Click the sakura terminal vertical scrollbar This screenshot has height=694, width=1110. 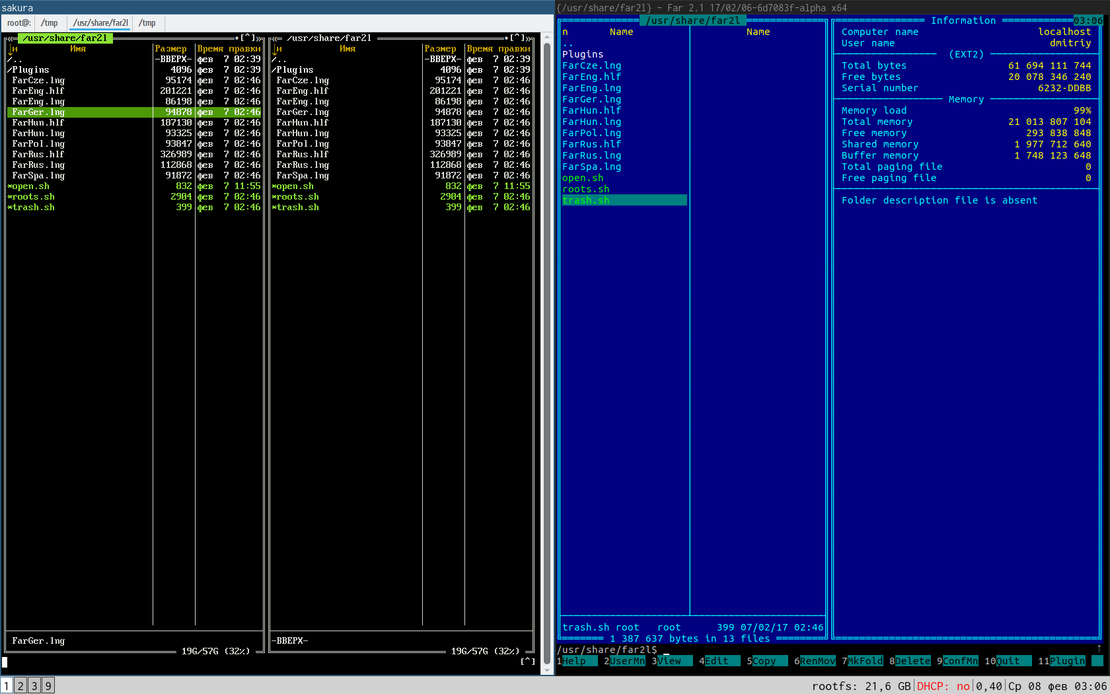coord(547,353)
